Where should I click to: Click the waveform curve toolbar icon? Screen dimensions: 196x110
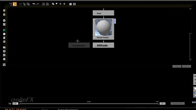70,4
